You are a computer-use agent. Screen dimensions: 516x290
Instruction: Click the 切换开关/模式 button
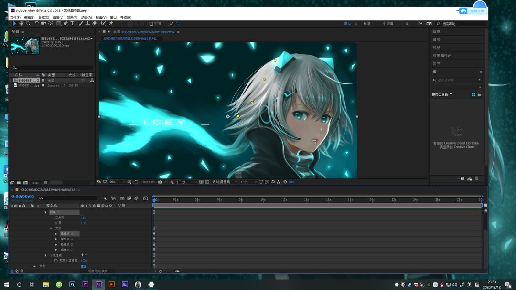98,271
